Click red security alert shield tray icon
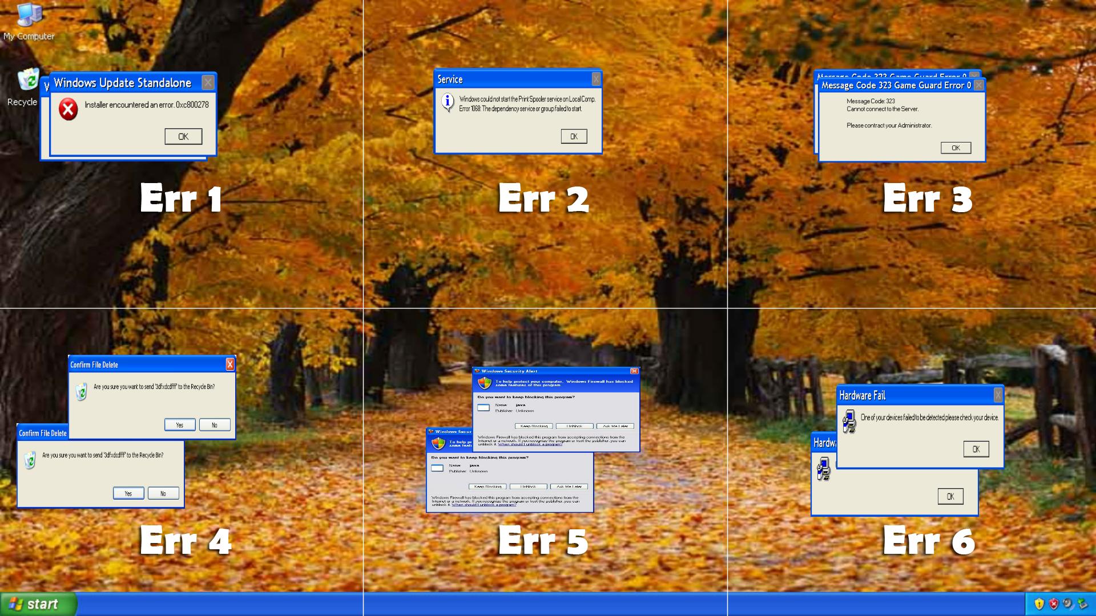The image size is (1096, 616). [1054, 604]
